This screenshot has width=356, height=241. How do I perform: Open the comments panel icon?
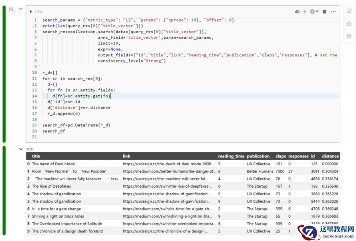pyautogui.click(x=349, y=11)
